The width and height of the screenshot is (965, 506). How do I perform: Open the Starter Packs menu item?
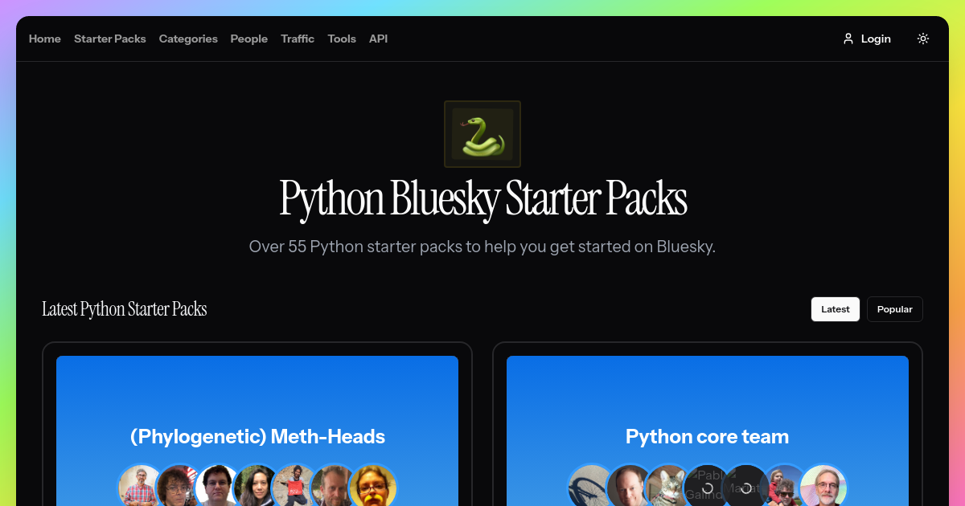click(x=109, y=38)
